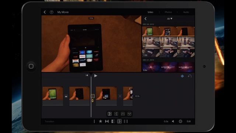The image size is (236, 133).
Task: Open the help question mark overlay
Action: [x=52, y=12]
